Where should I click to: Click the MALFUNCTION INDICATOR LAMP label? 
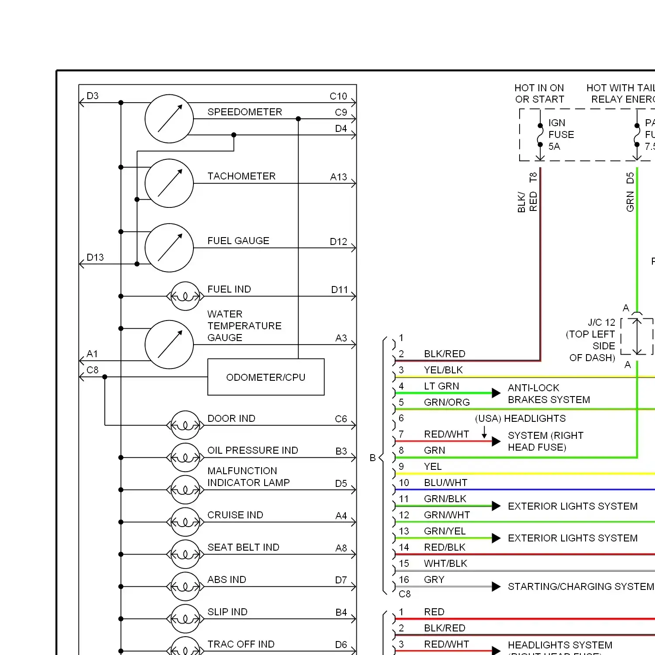(x=248, y=476)
